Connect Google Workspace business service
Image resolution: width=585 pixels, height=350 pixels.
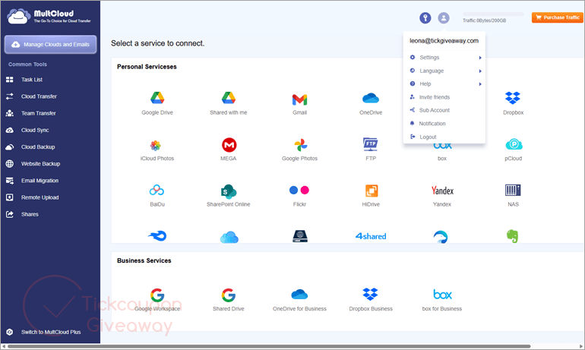pyautogui.click(x=157, y=300)
